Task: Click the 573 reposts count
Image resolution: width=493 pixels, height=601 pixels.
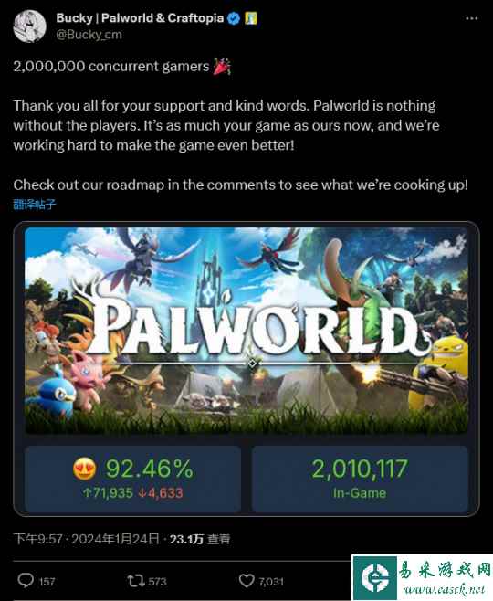Action: tap(157, 582)
